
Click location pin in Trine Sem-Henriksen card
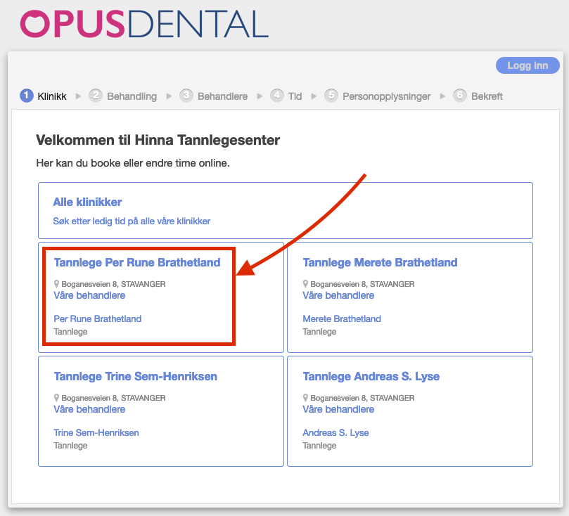tap(56, 398)
